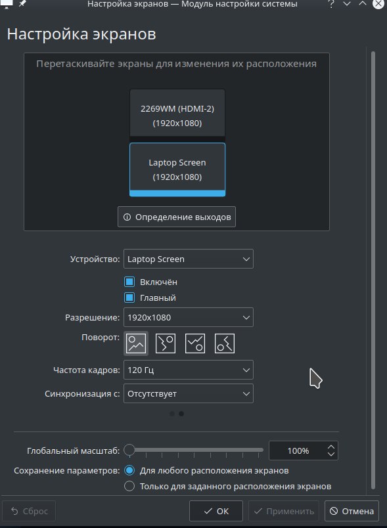Decrease global scale with down arrow
This screenshot has width=387, height=528.
[x=331, y=454]
